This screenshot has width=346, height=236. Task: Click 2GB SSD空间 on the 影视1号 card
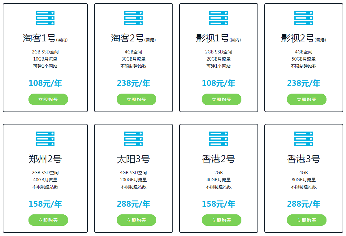point(218,52)
